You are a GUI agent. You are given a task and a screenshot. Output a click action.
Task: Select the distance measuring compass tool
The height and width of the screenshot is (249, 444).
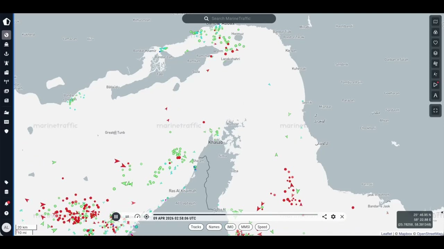click(x=435, y=95)
